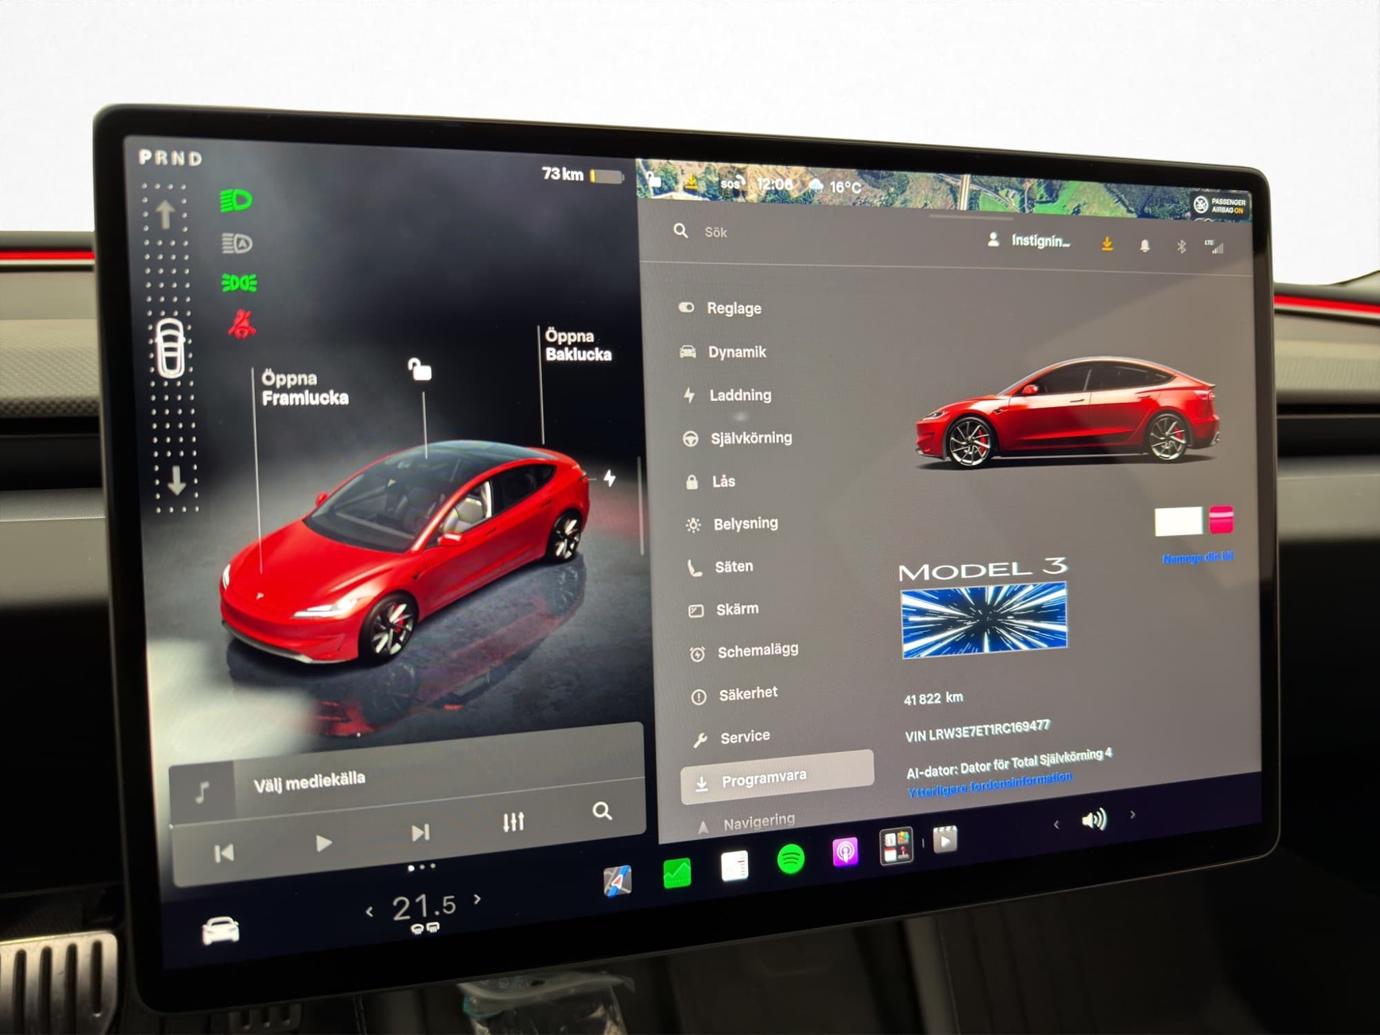Open Bluetooth settings icon
The image size is (1380, 1035).
coord(1181,246)
